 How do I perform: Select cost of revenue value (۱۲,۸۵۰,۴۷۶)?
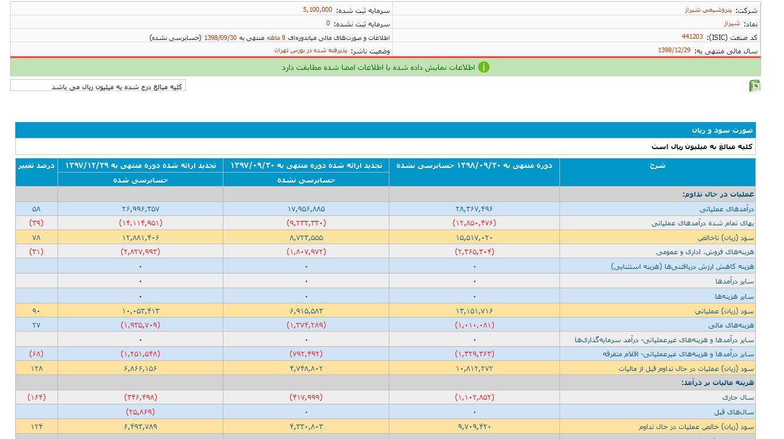(474, 223)
